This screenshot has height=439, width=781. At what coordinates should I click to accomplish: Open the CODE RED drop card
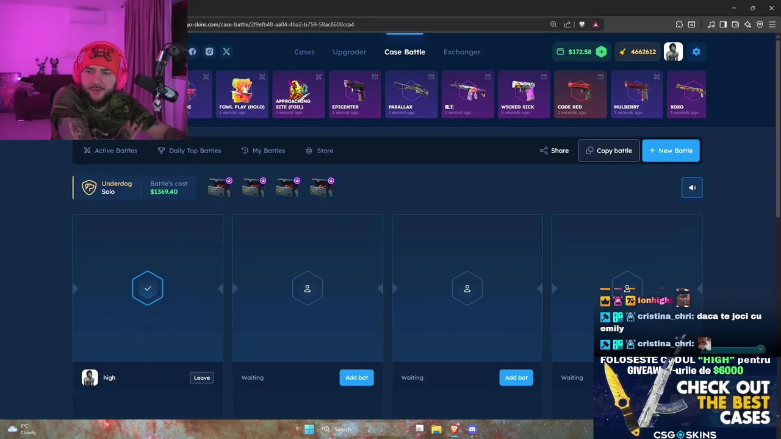[580, 95]
